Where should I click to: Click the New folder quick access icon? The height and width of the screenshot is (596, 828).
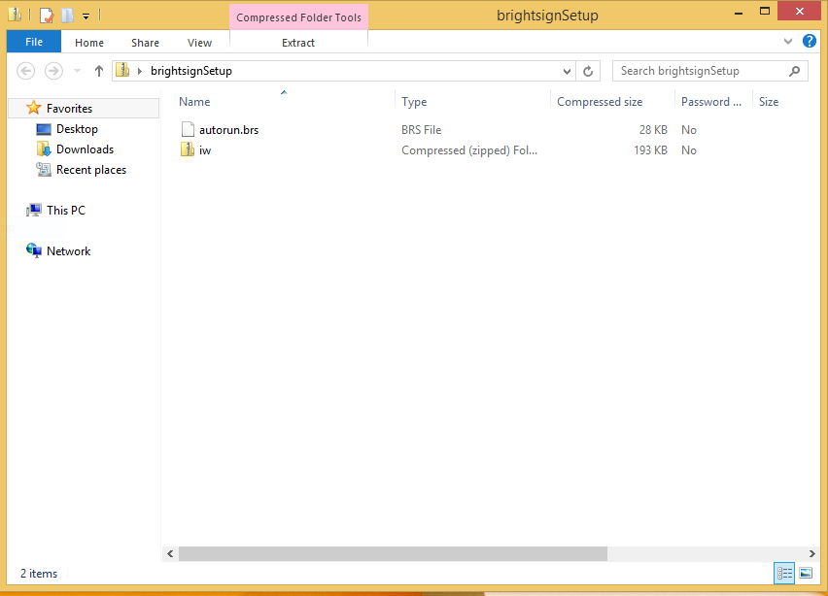[x=67, y=16]
